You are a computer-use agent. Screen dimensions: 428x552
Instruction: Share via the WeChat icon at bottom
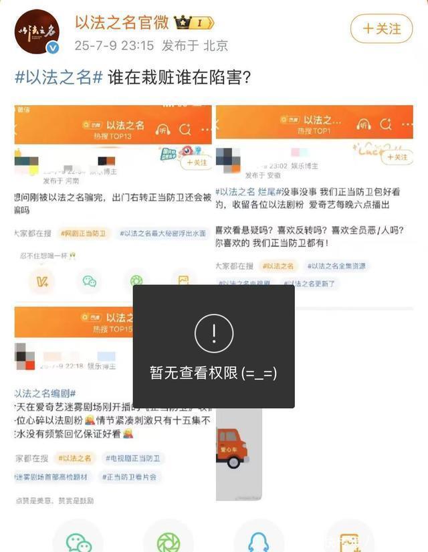[78, 541]
